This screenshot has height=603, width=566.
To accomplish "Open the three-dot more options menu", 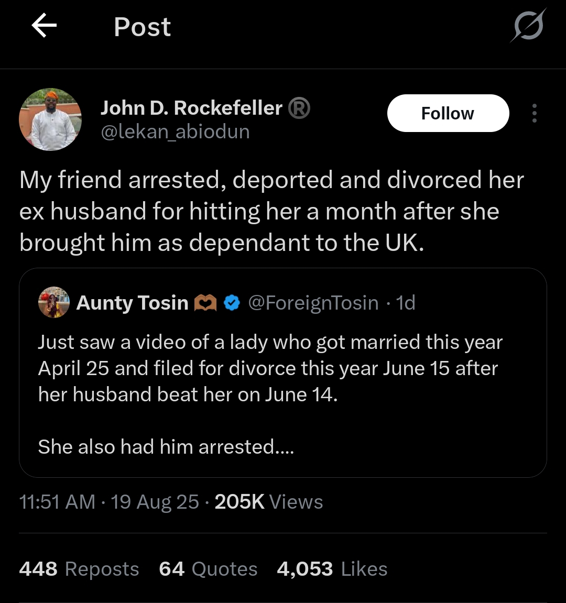I will pyautogui.click(x=534, y=113).
